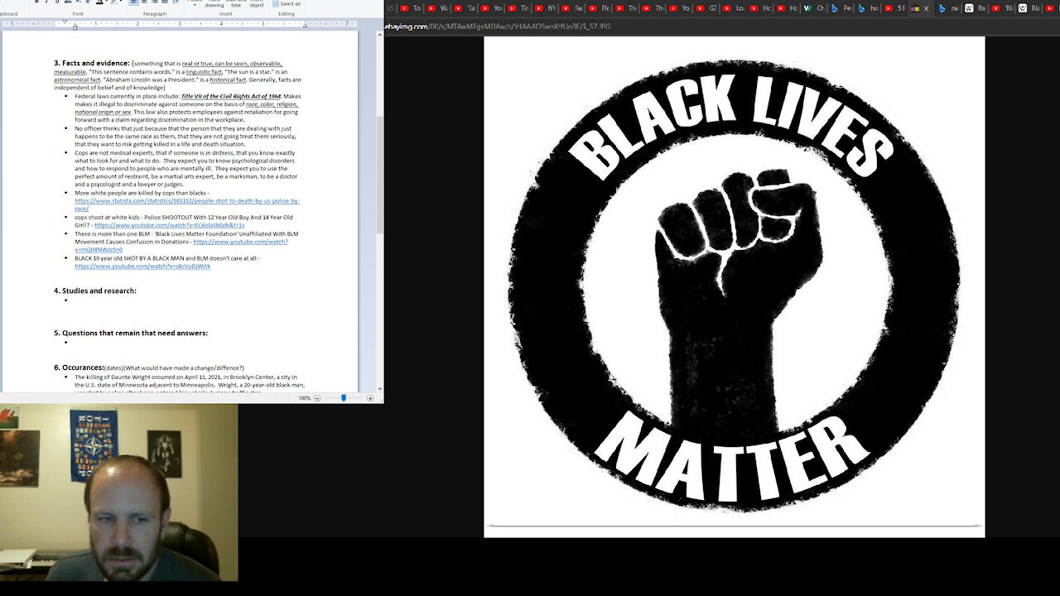Click Paint drawing in WordPad Insert group
This screenshot has height=596, width=1060.
[x=214, y=4]
